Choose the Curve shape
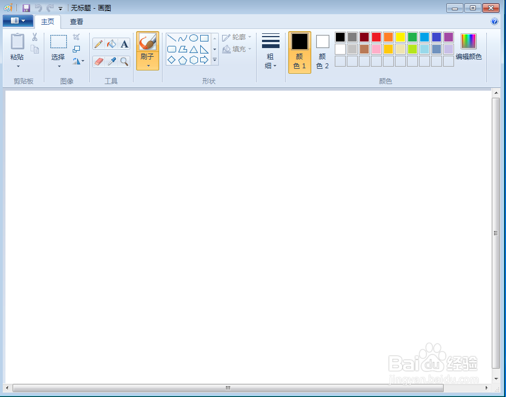The width and height of the screenshot is (506, 397). (182, 38)
